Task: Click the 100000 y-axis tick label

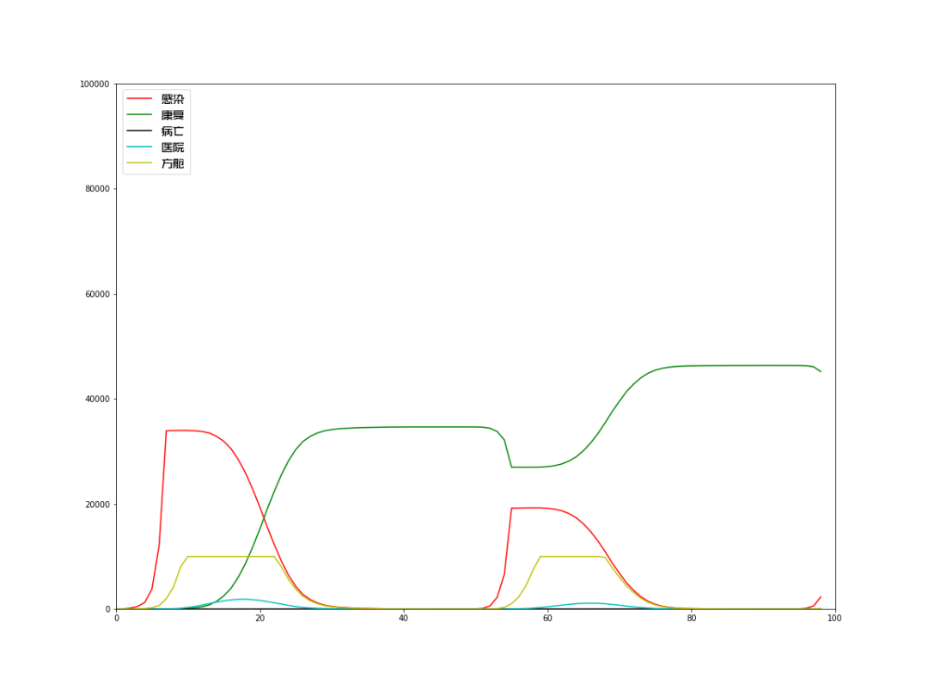Action: [95, 84]
